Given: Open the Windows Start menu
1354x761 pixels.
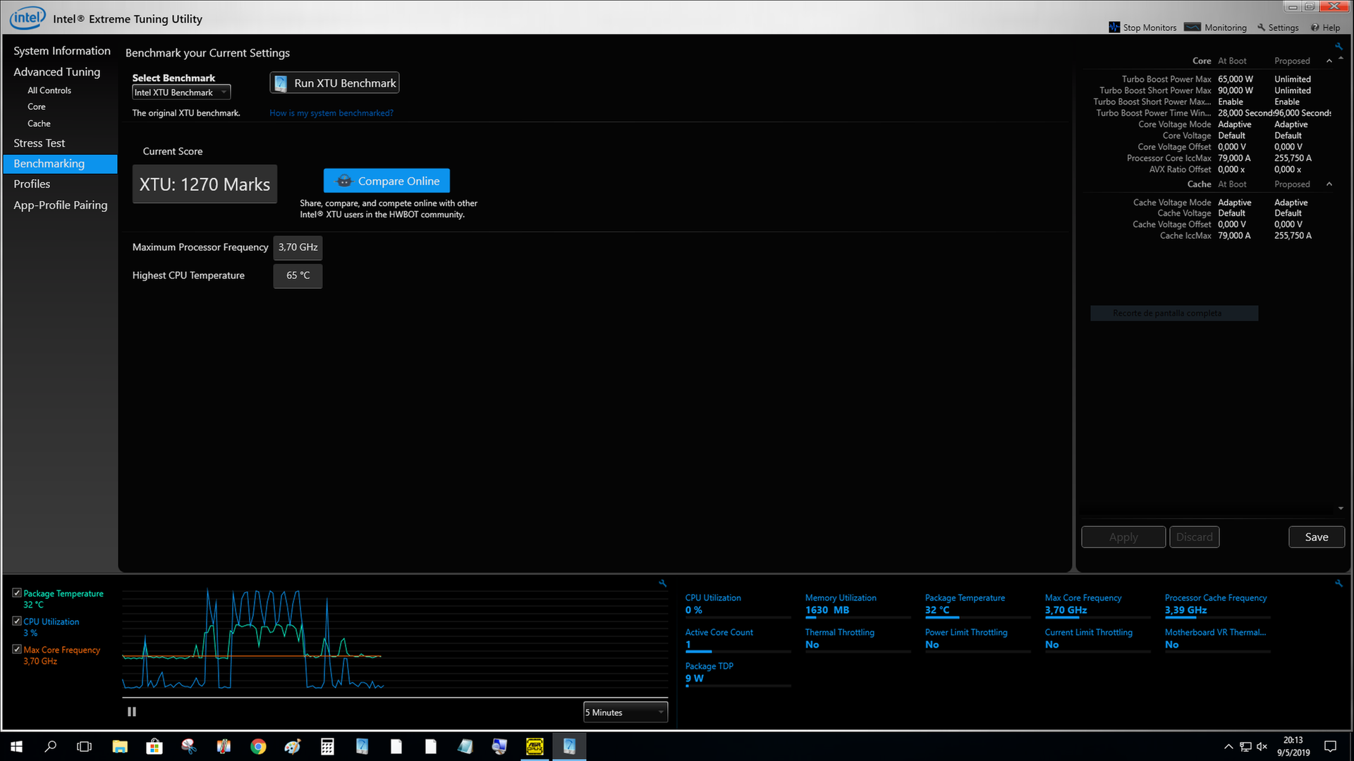Looking at the screenshot, I should tap(16, 746).
